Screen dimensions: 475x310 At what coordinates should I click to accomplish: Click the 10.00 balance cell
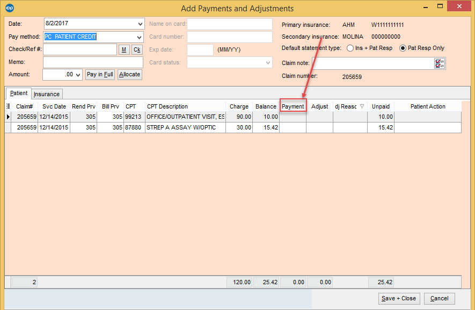point(266,117)
